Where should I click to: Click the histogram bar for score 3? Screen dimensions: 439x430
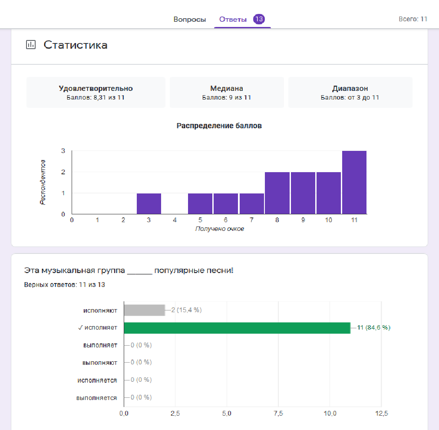[x=149, y=203]
